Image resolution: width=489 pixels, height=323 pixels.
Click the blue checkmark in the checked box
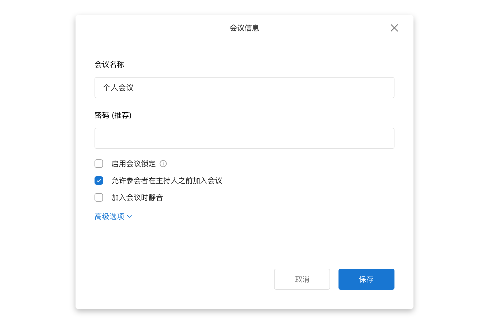[99, 181]
